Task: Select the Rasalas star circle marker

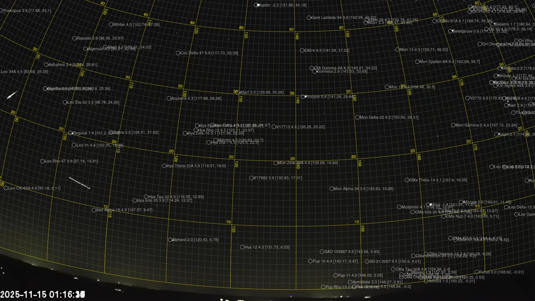Action: 74,38
